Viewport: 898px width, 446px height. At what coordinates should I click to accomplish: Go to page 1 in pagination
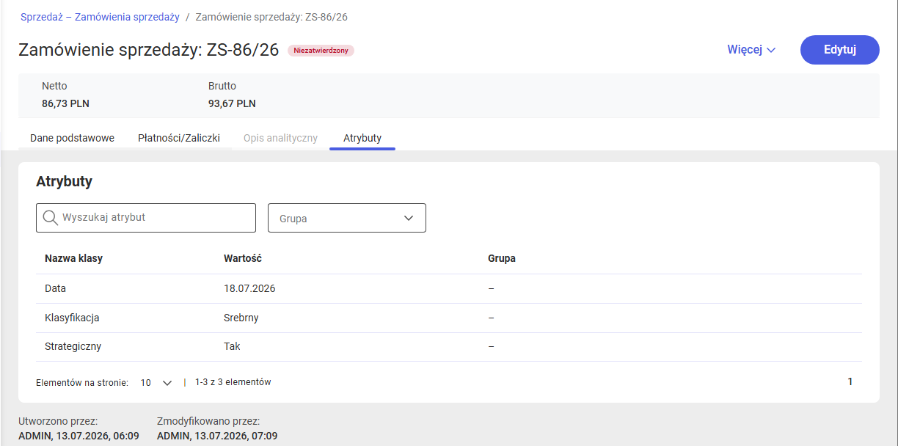[x=850, y=381]
